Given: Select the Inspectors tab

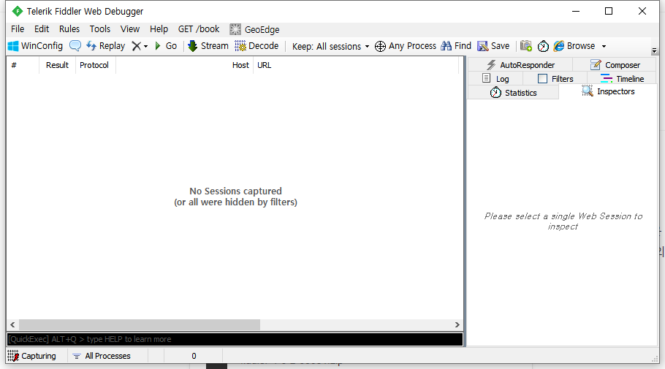Looking at the screenshot, I should [x=608, y=91].
